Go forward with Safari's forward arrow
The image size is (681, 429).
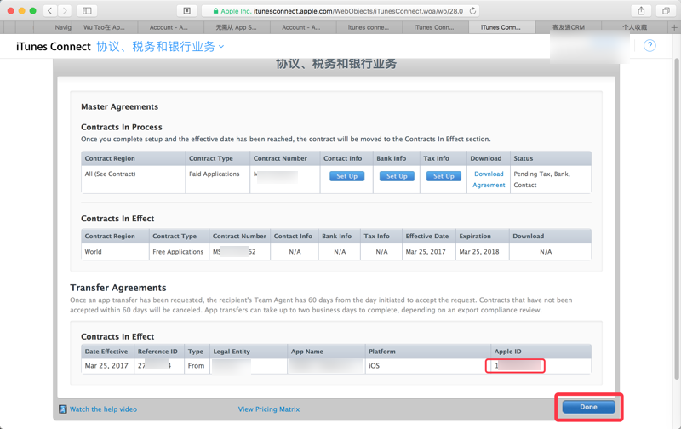click(x=65, y=10)
